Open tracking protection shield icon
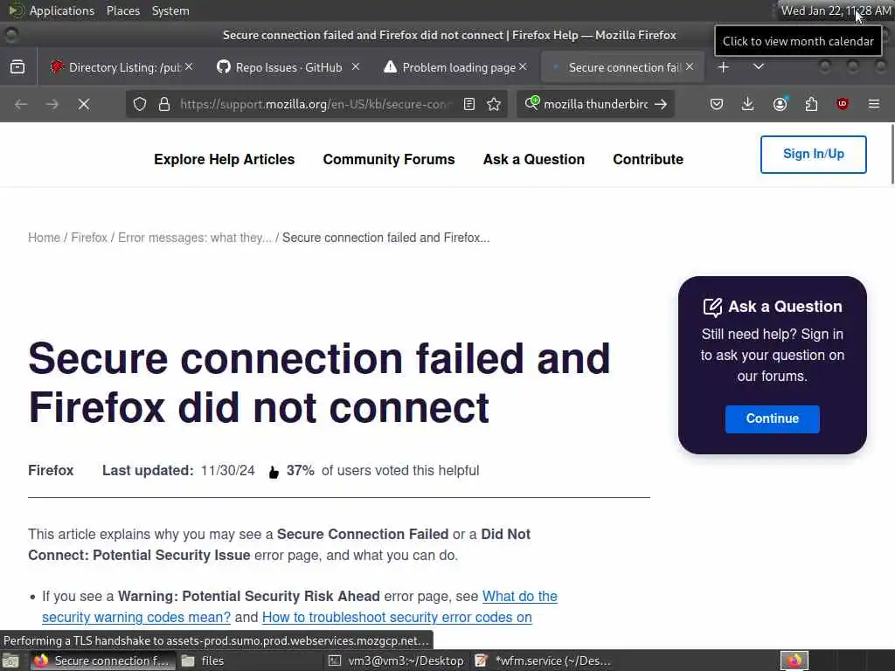Screen dimensions: 895x671 [139, 104]
